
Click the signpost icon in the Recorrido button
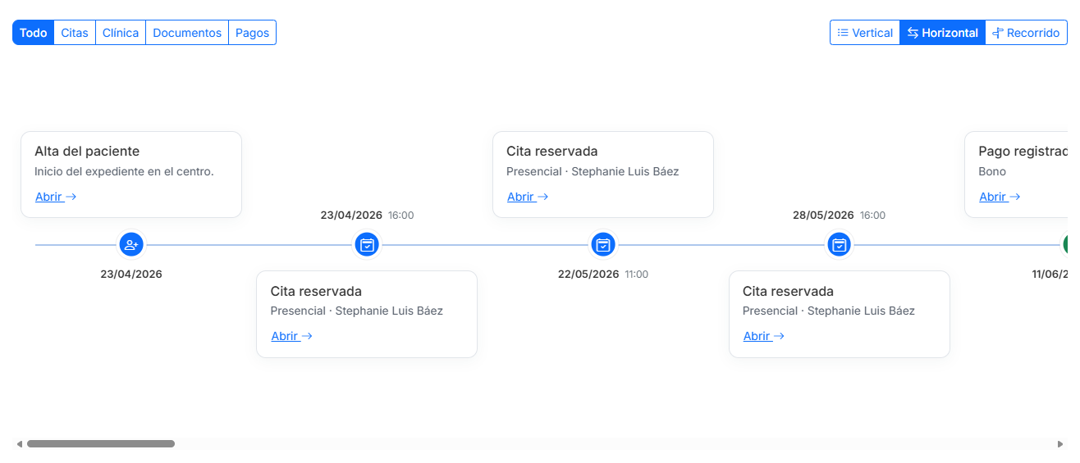coord(998,33)
